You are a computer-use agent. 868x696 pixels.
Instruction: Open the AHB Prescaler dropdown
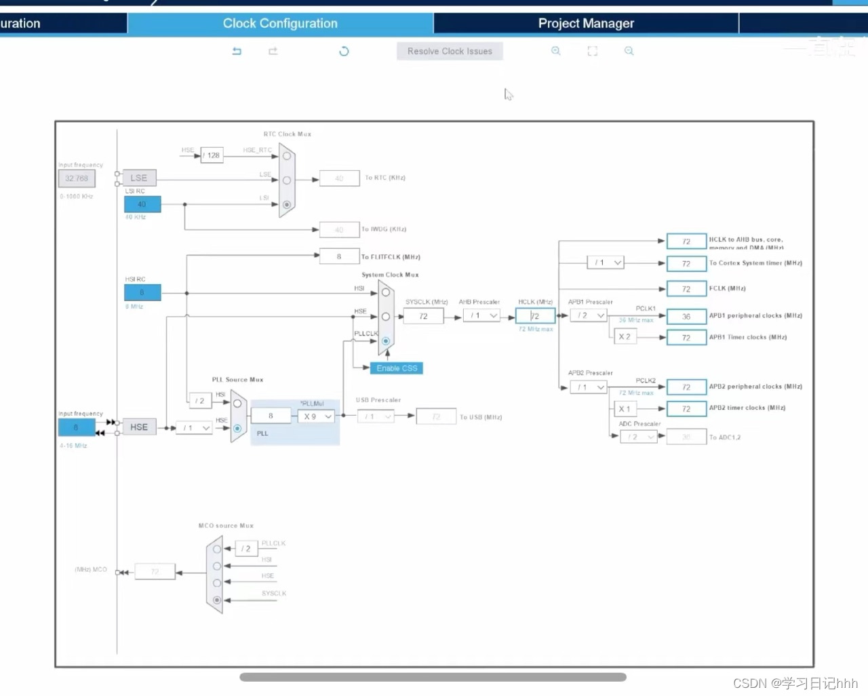482,315
